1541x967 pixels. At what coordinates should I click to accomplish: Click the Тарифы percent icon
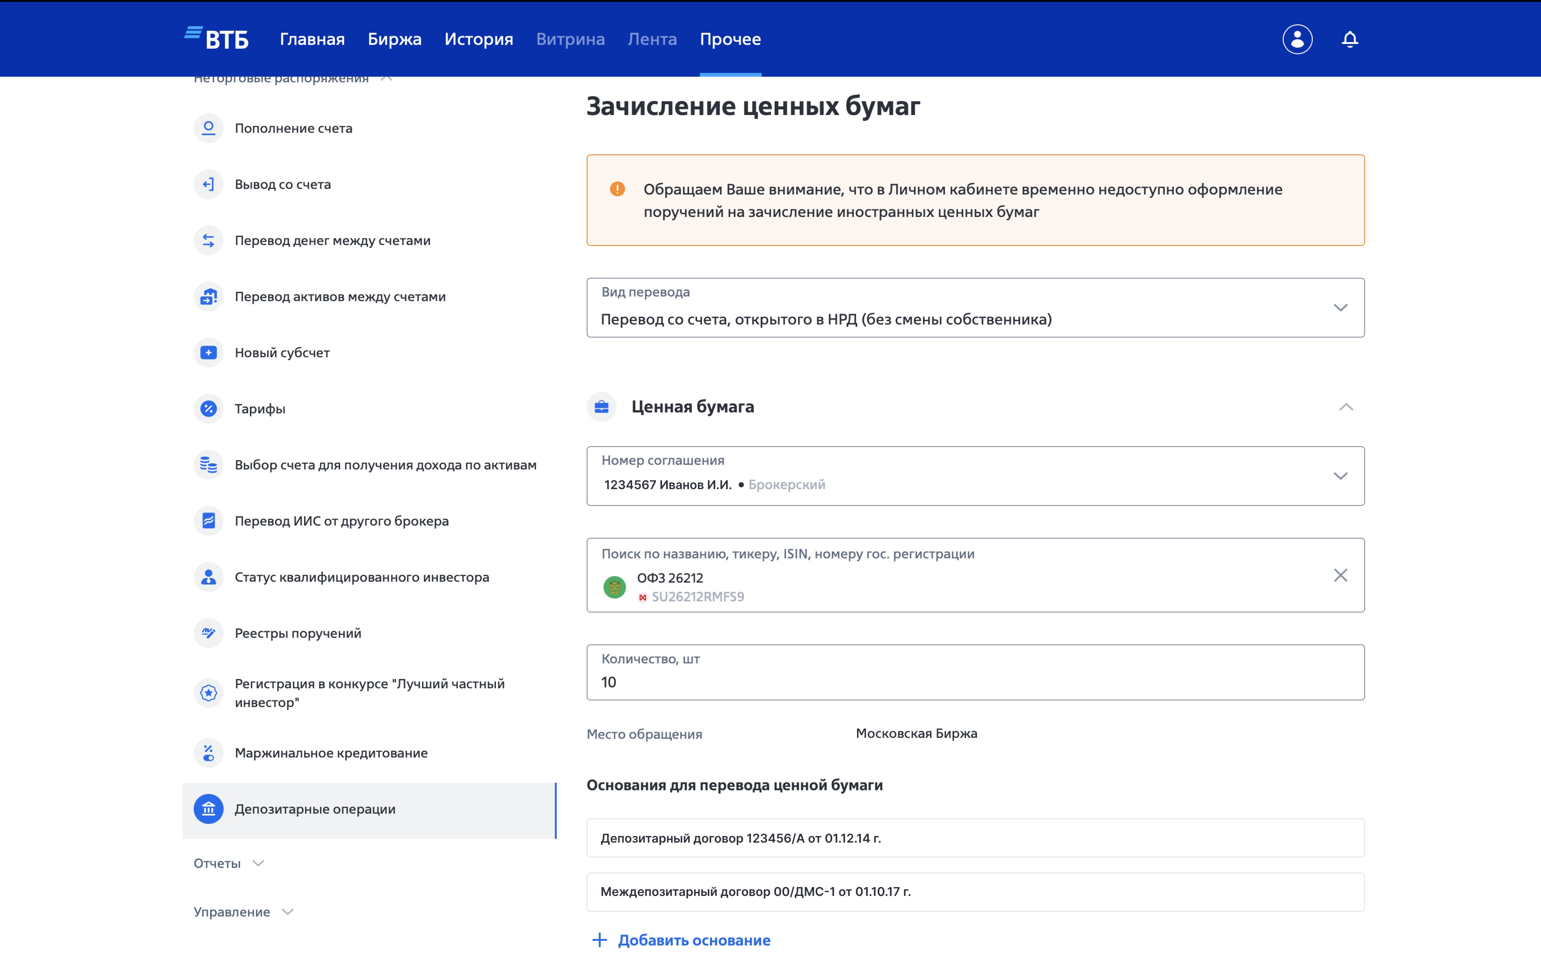pyautogui.click(x=209, y=409)
